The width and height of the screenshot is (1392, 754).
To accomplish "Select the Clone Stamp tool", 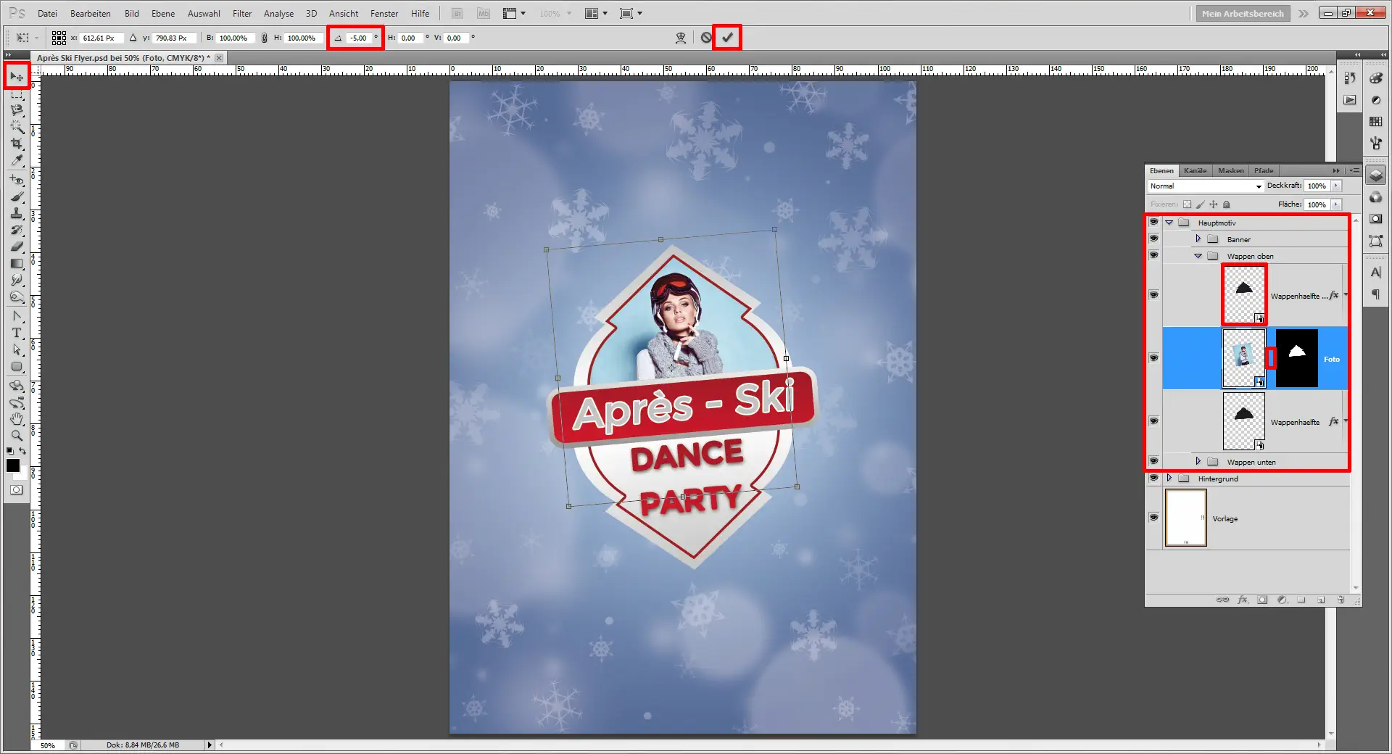I will 17,214.
